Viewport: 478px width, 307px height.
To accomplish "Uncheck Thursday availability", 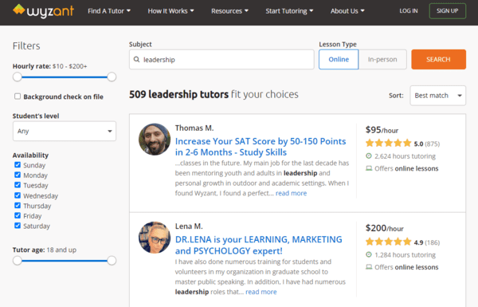I will point(18,206).
